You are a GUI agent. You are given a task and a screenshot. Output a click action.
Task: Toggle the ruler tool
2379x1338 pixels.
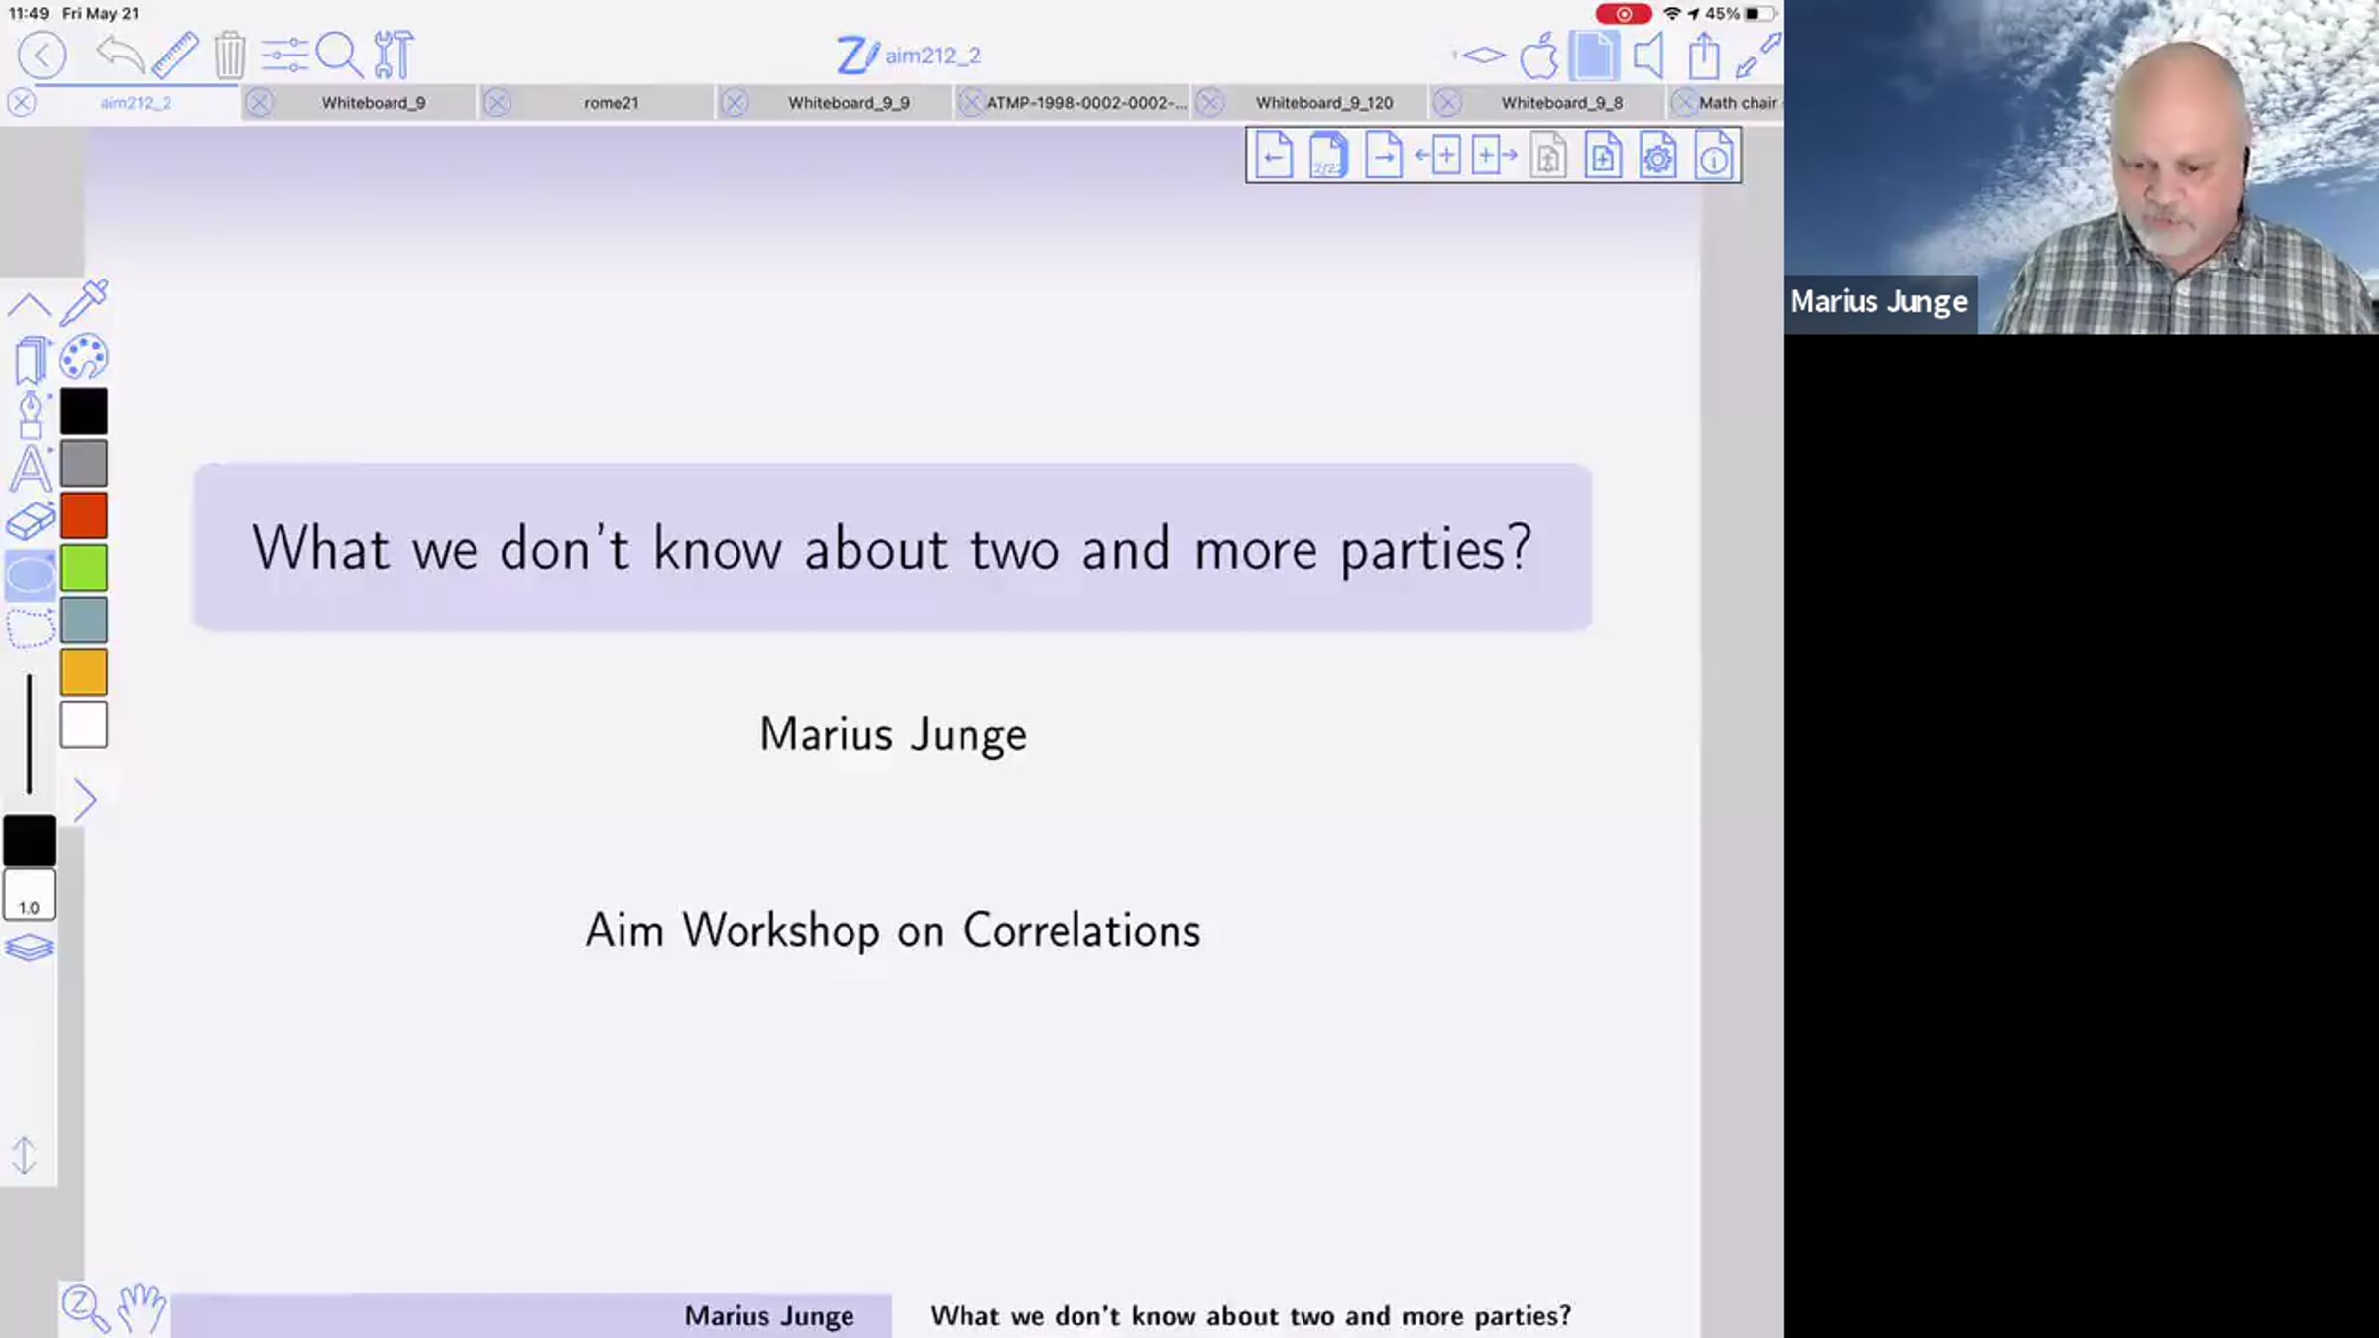(x=175, y=56)
